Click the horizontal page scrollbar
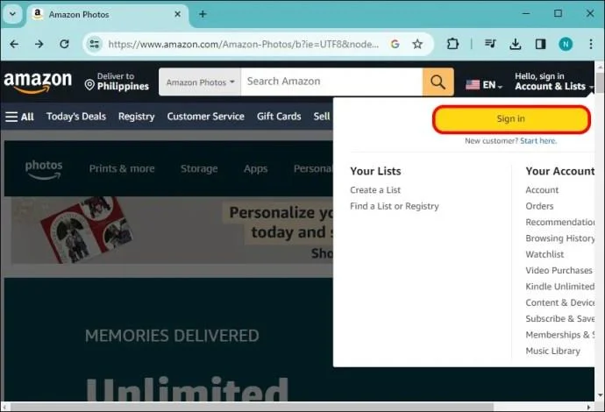Image resolution: width=605 pixels, height=412 pixels. point(253,407)
